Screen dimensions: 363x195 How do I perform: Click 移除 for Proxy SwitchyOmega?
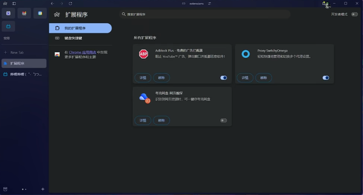[x=263, y=78]
